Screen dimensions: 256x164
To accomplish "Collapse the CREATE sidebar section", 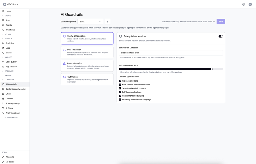I will click(x=6, y=16).
